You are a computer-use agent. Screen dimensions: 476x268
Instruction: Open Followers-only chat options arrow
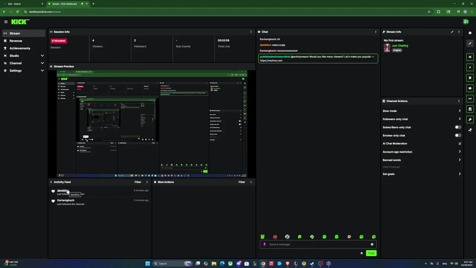[x=460, y=119]
